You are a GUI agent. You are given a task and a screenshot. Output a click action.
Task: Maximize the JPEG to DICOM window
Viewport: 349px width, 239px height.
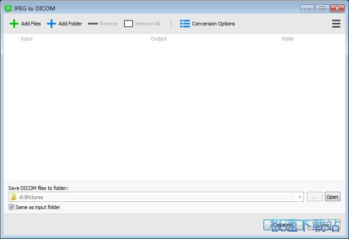pyautogui.click(x=322, y=9)
